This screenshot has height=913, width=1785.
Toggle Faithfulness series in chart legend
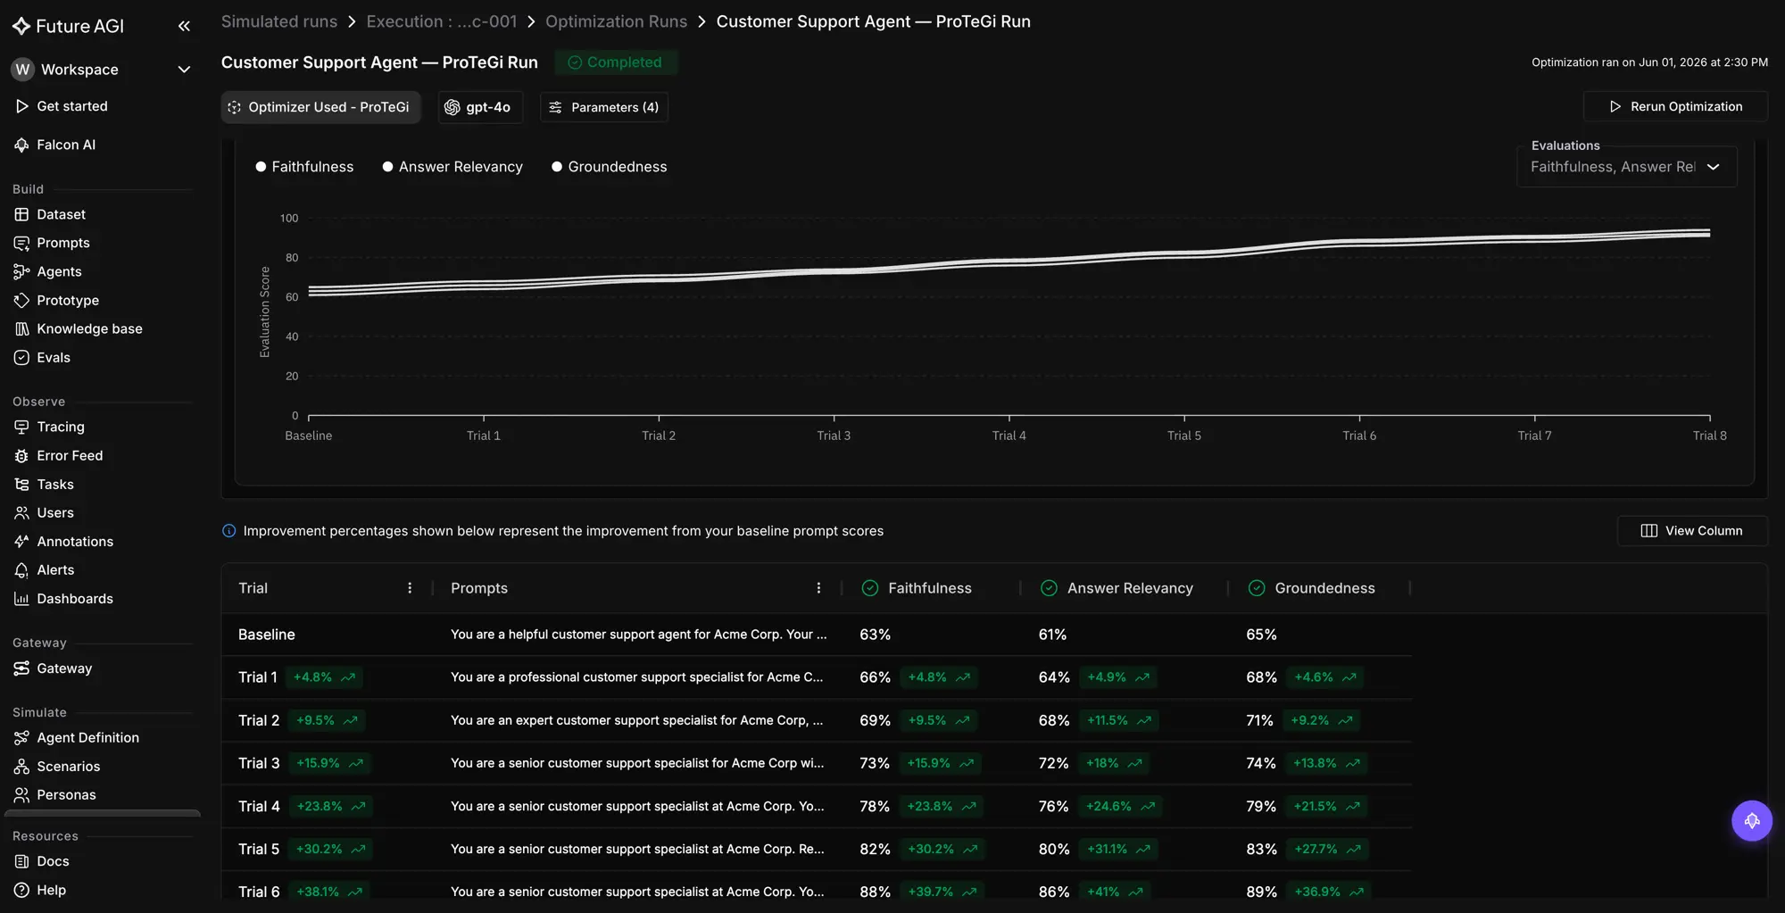(x=304, y=167)
